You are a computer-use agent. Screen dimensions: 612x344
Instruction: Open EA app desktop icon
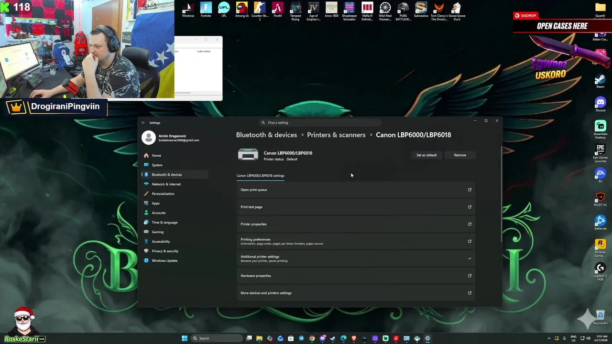click(600, 175)
